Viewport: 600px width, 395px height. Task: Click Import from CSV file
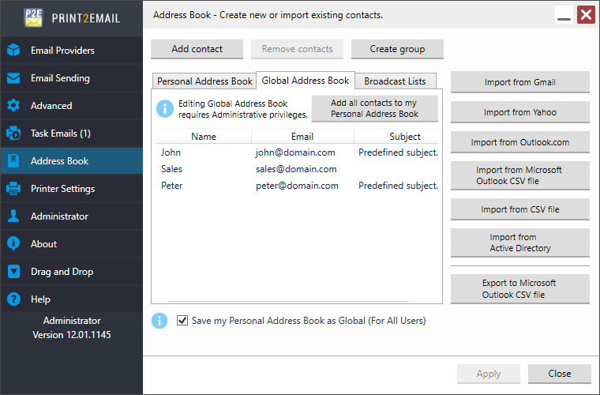(520, 209)
